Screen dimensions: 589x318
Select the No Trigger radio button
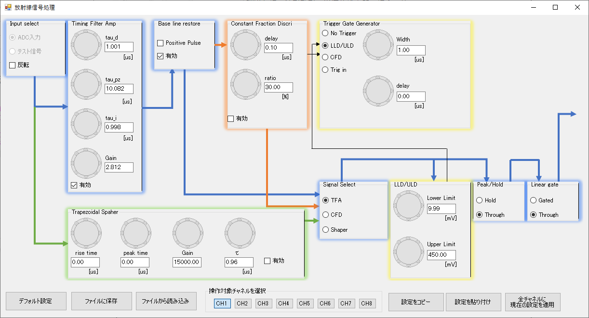[325, 33]
